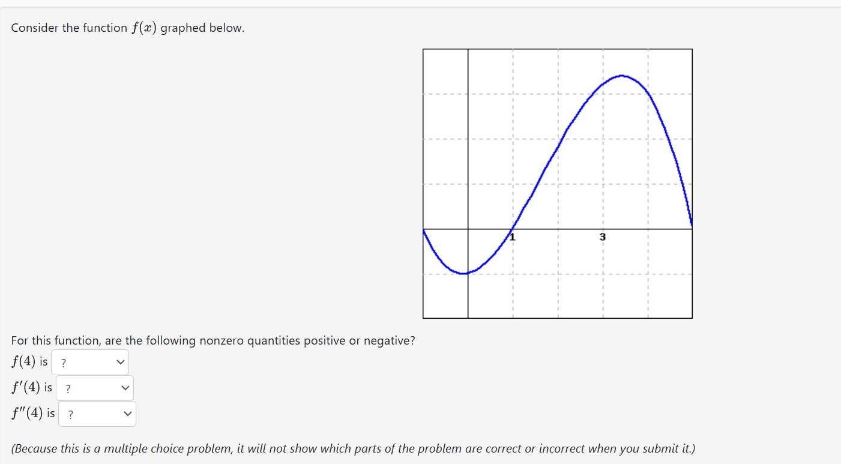Click the x-axis label 1 on the graph
This screenshot has height=464, width=841.
click(513, 237)
